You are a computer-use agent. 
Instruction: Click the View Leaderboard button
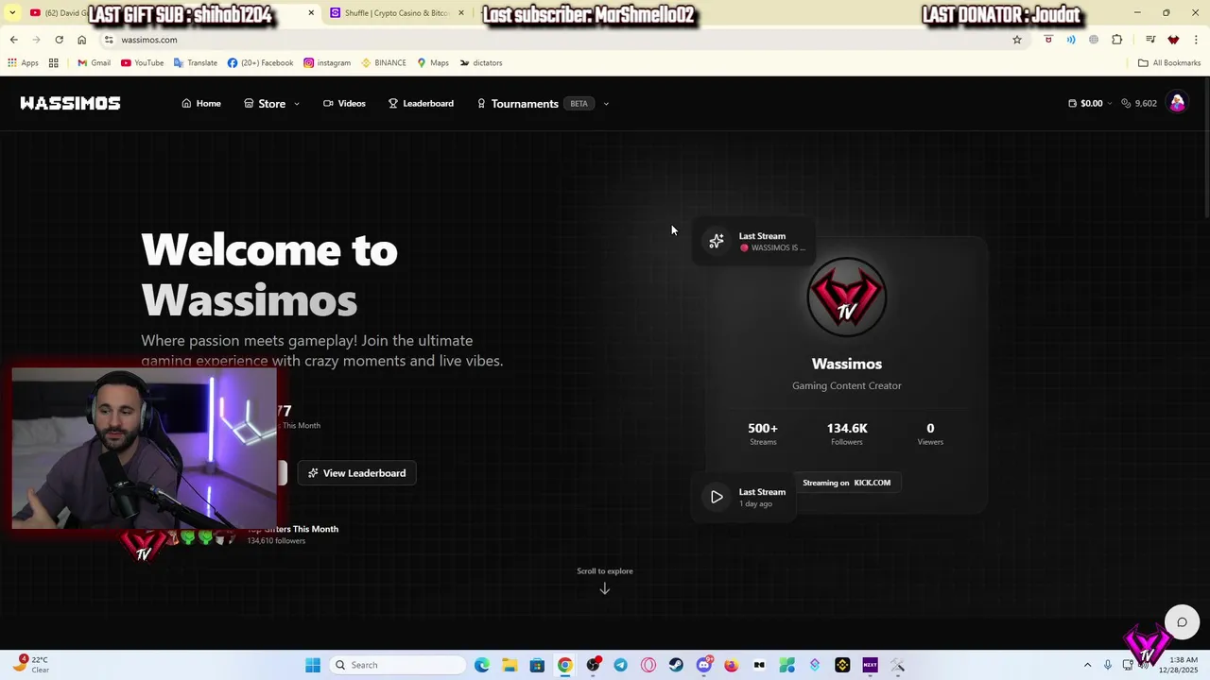tap(357, 473)
